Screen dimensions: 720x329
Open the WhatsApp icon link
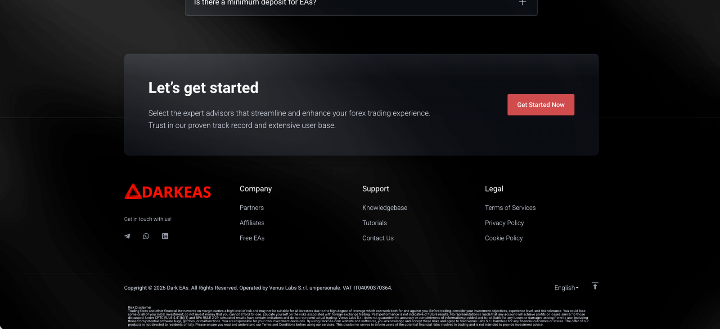(146, 236)
